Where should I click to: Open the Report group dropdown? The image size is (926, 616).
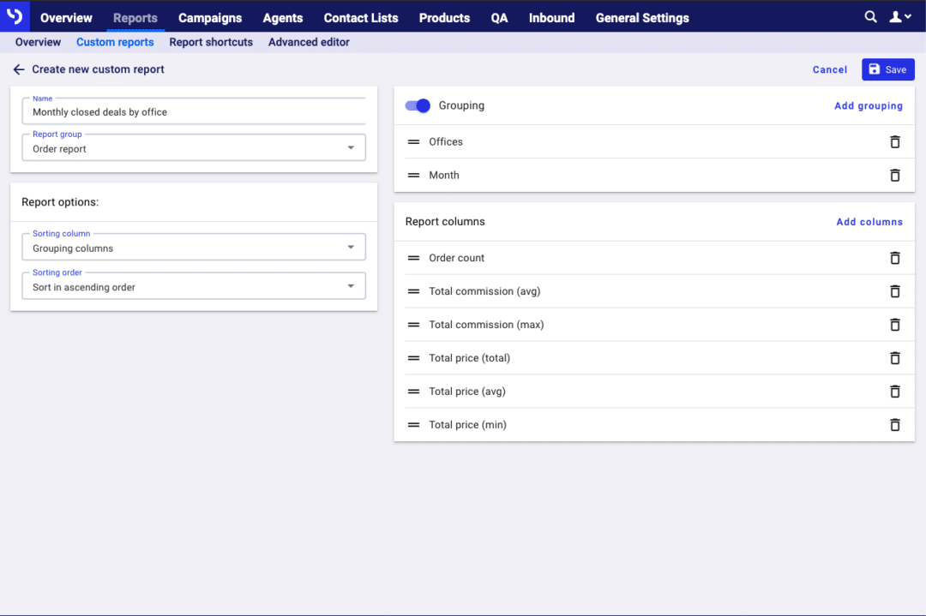point(351,147)
